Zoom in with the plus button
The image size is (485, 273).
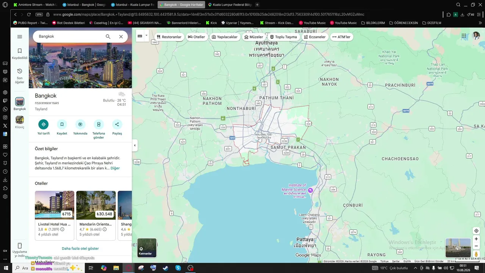476,239
